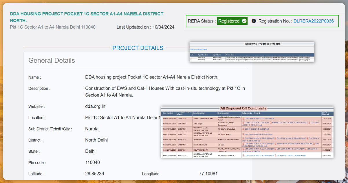Click PDF icon for Com 03-06 dt. 29.07.2024

[x=243, y=138]
